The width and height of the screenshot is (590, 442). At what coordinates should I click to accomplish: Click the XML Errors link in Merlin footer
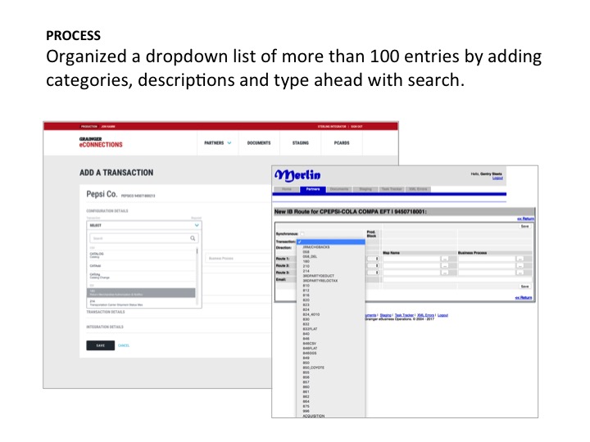425,315
